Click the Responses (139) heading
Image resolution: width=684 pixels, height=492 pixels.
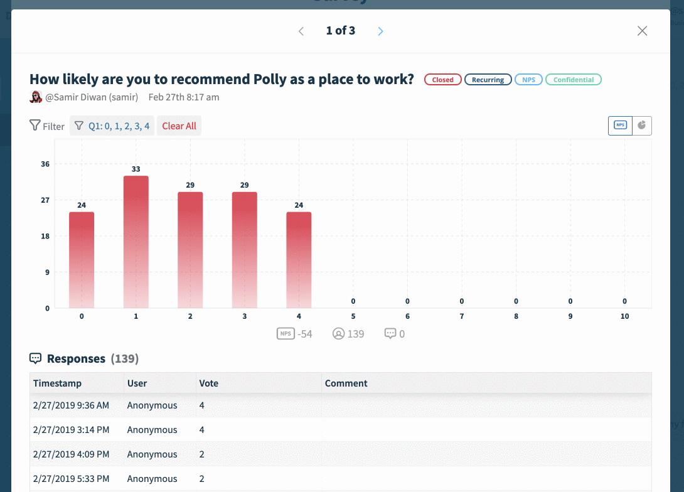tap(93, 358)
